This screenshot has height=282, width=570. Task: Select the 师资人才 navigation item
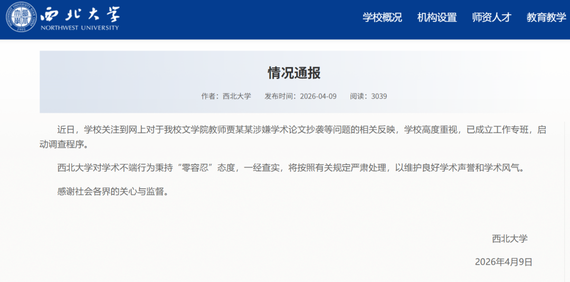491,17
